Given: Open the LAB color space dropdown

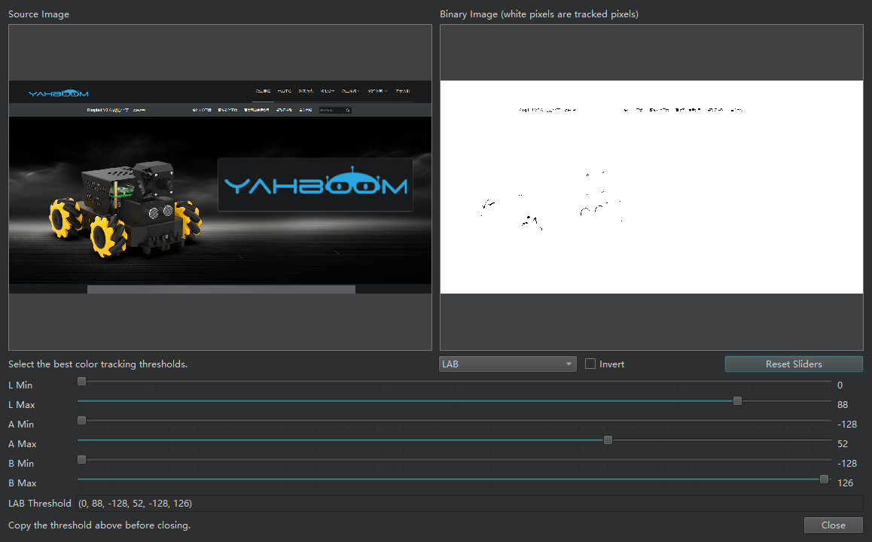Looking at the screenshot, I should click(x=508, y=364).
